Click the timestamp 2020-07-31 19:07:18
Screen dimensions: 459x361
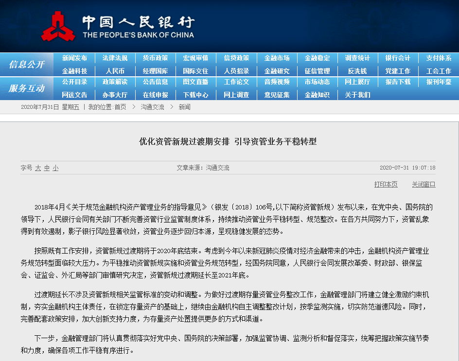click(x=407, y=168)
